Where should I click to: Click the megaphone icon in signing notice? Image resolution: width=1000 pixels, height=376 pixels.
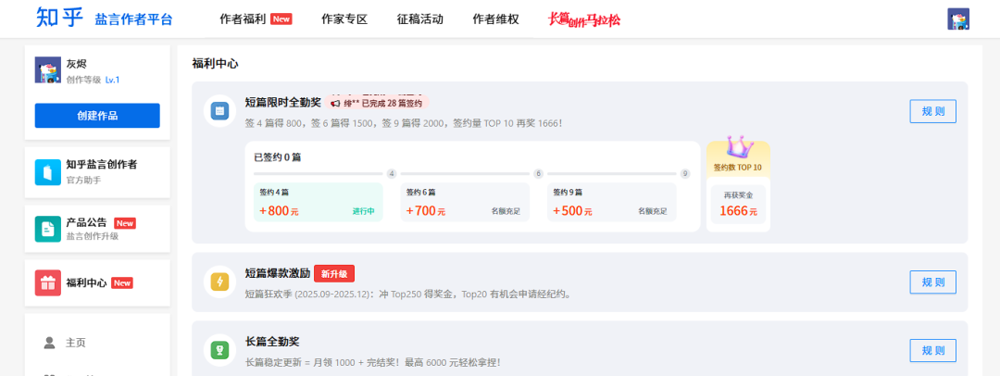click(x=335, y=103)
